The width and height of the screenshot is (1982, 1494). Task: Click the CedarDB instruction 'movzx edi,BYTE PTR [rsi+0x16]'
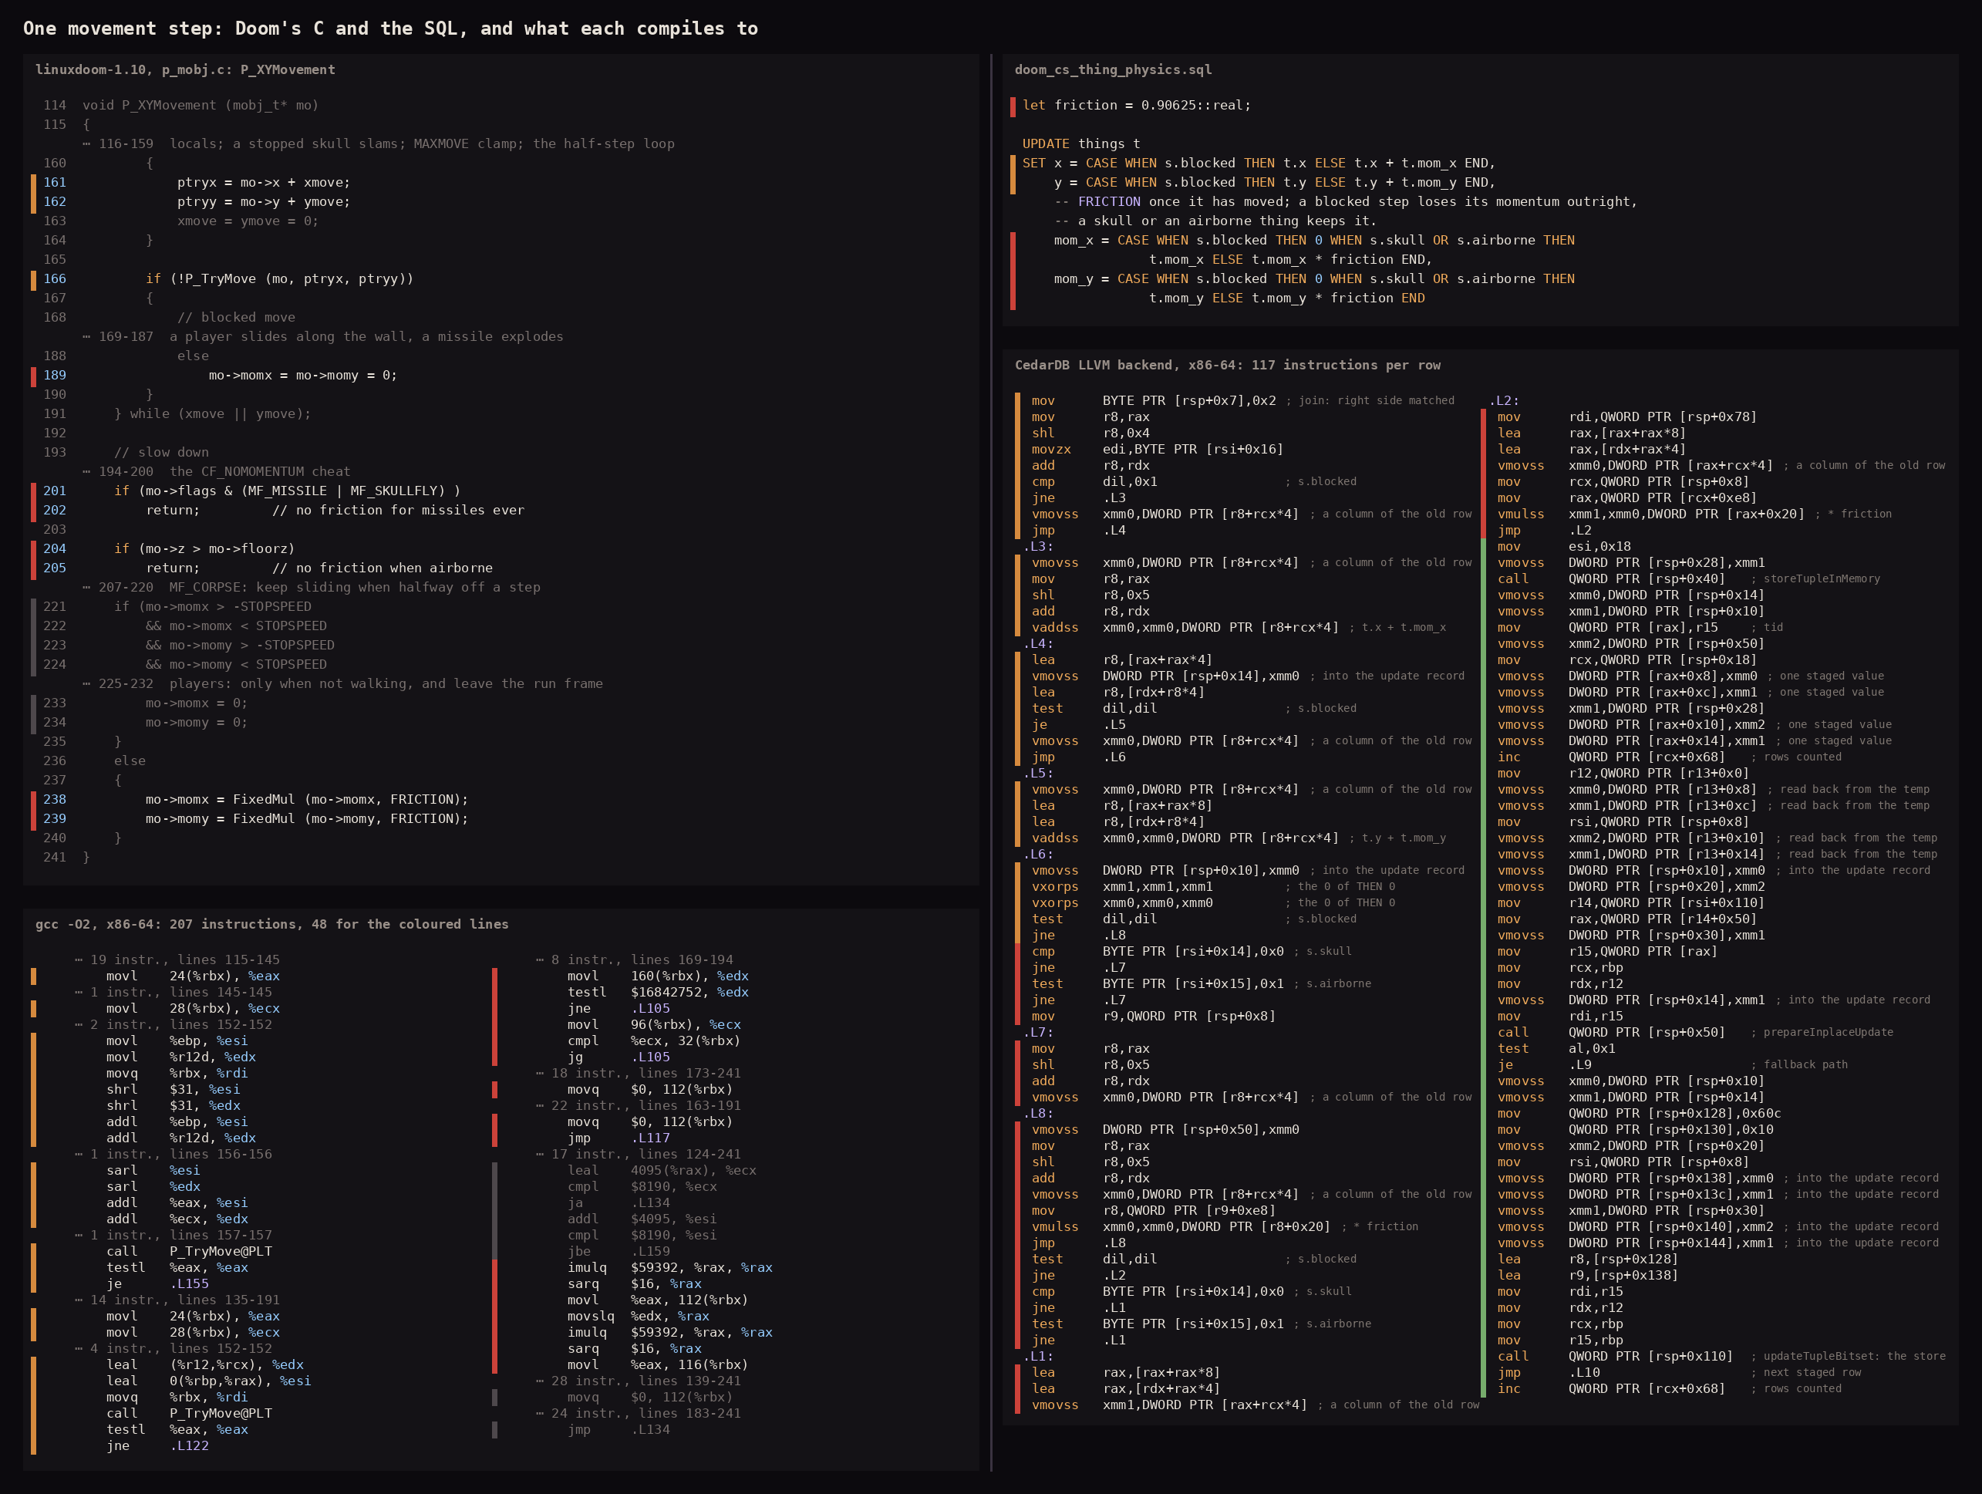[x=1157, y=450]
